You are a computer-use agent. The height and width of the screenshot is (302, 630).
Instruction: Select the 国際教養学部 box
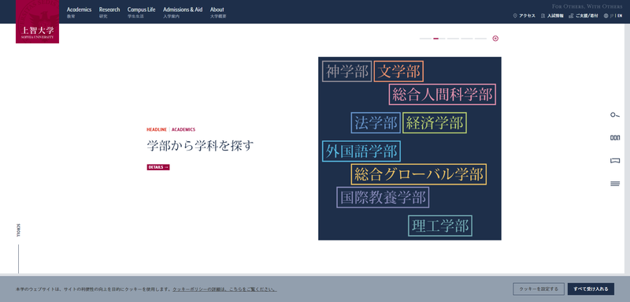(383, 197)
